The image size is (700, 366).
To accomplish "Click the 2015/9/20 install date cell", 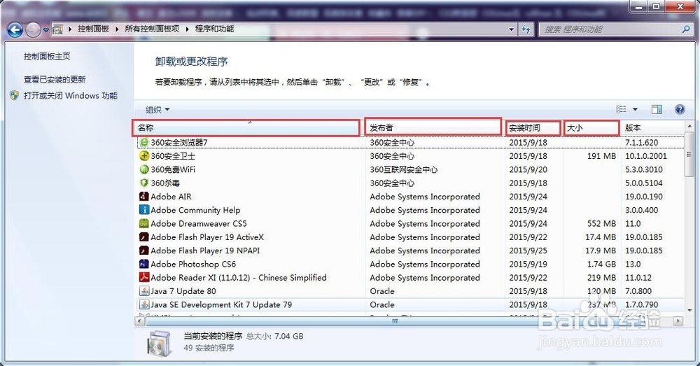I will [528, 169].
